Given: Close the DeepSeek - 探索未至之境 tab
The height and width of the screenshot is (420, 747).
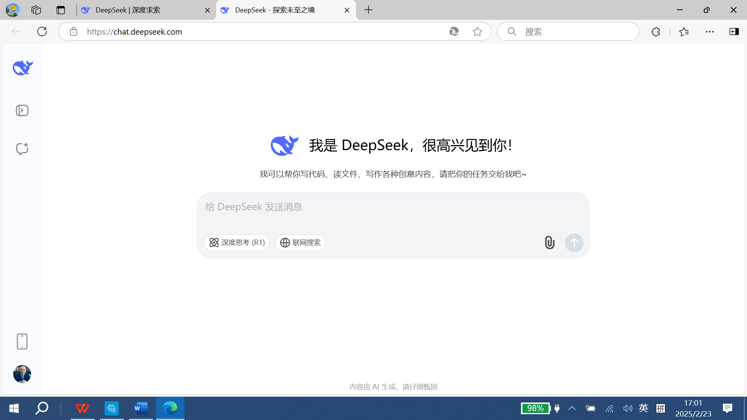Looking at the screenshot, I should click(x=347, y=10).
